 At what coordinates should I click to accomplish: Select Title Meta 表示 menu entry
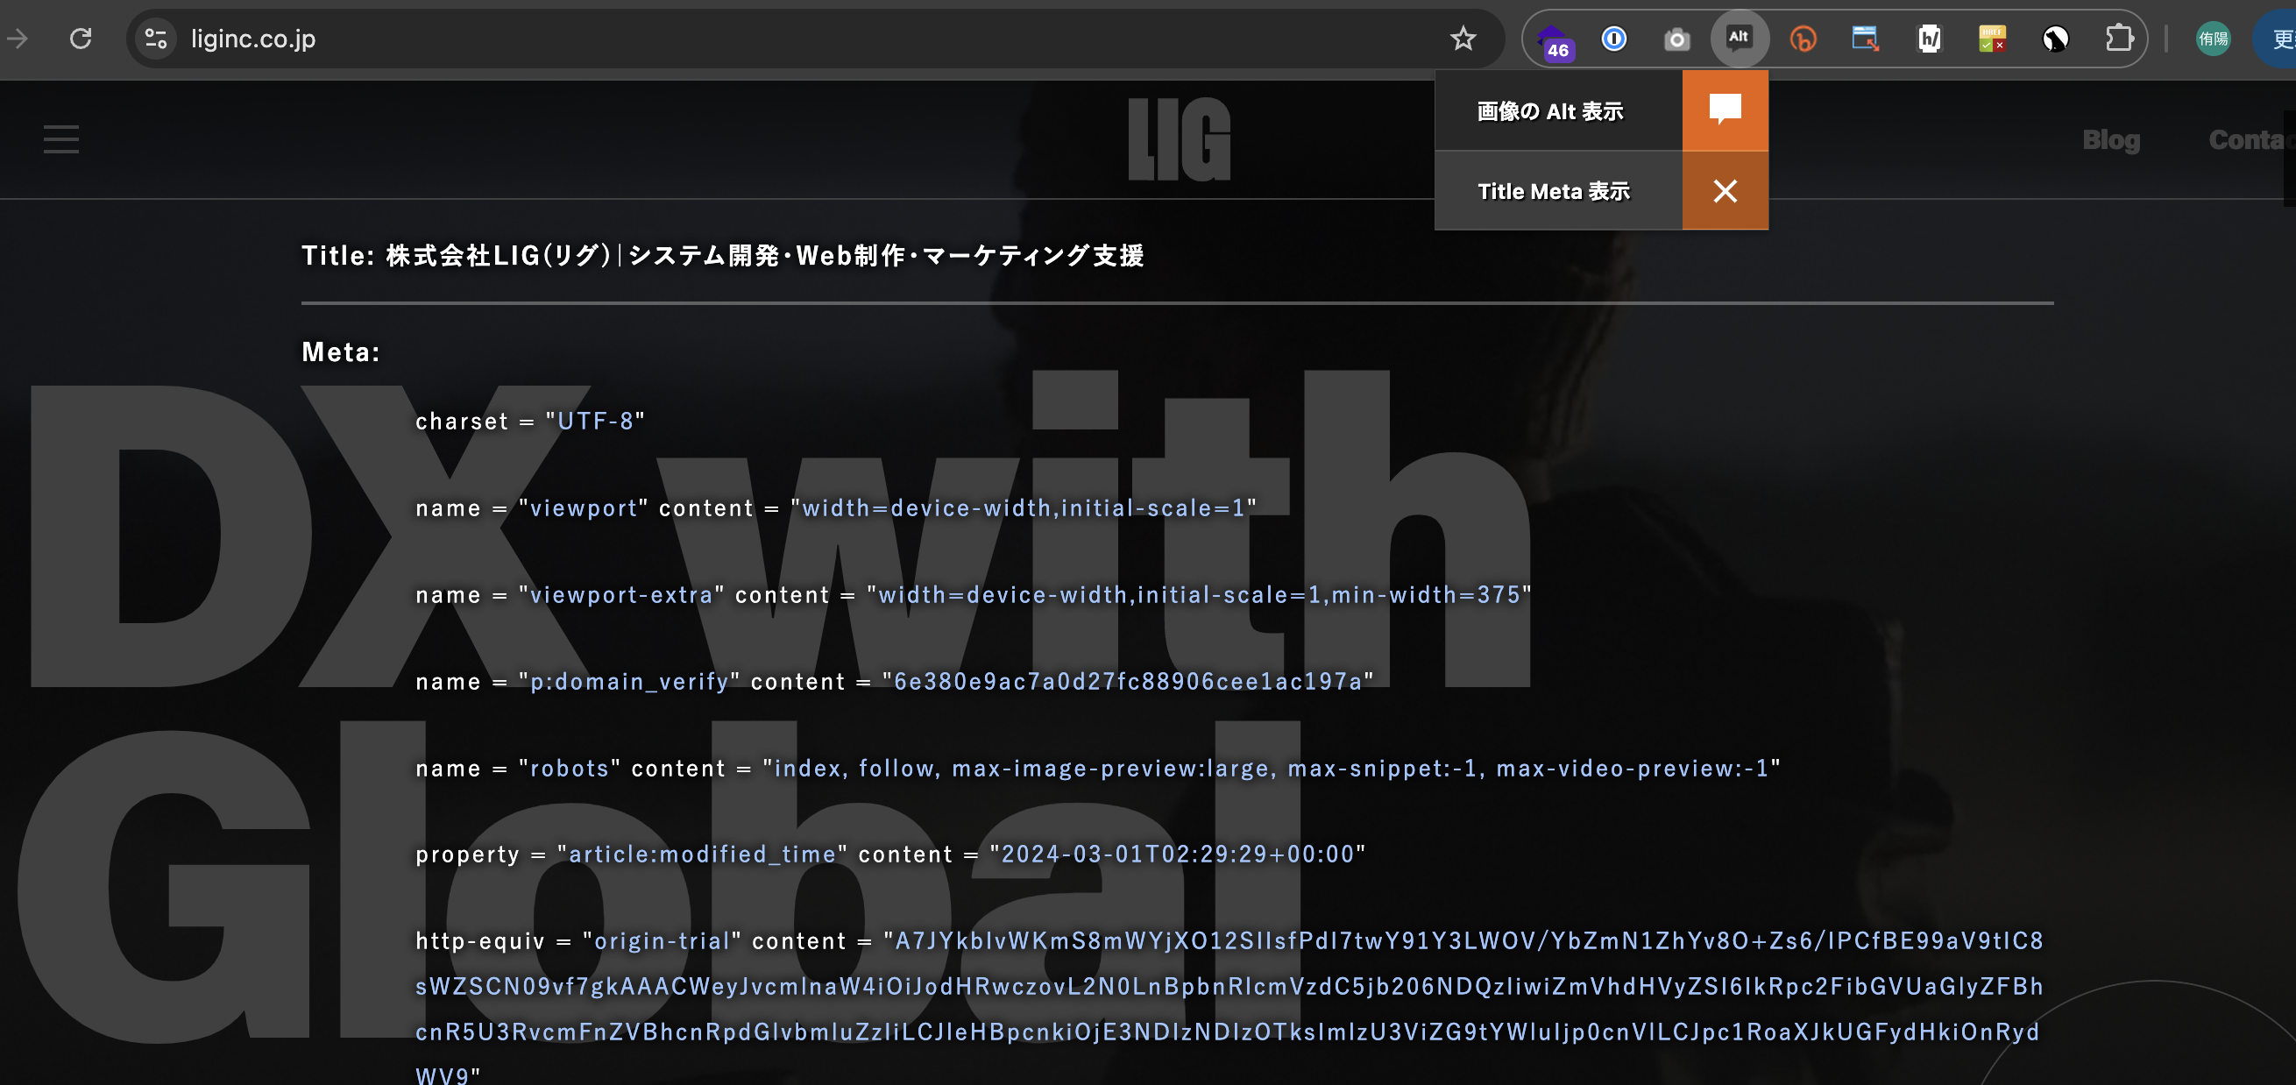click(1559, 191)
